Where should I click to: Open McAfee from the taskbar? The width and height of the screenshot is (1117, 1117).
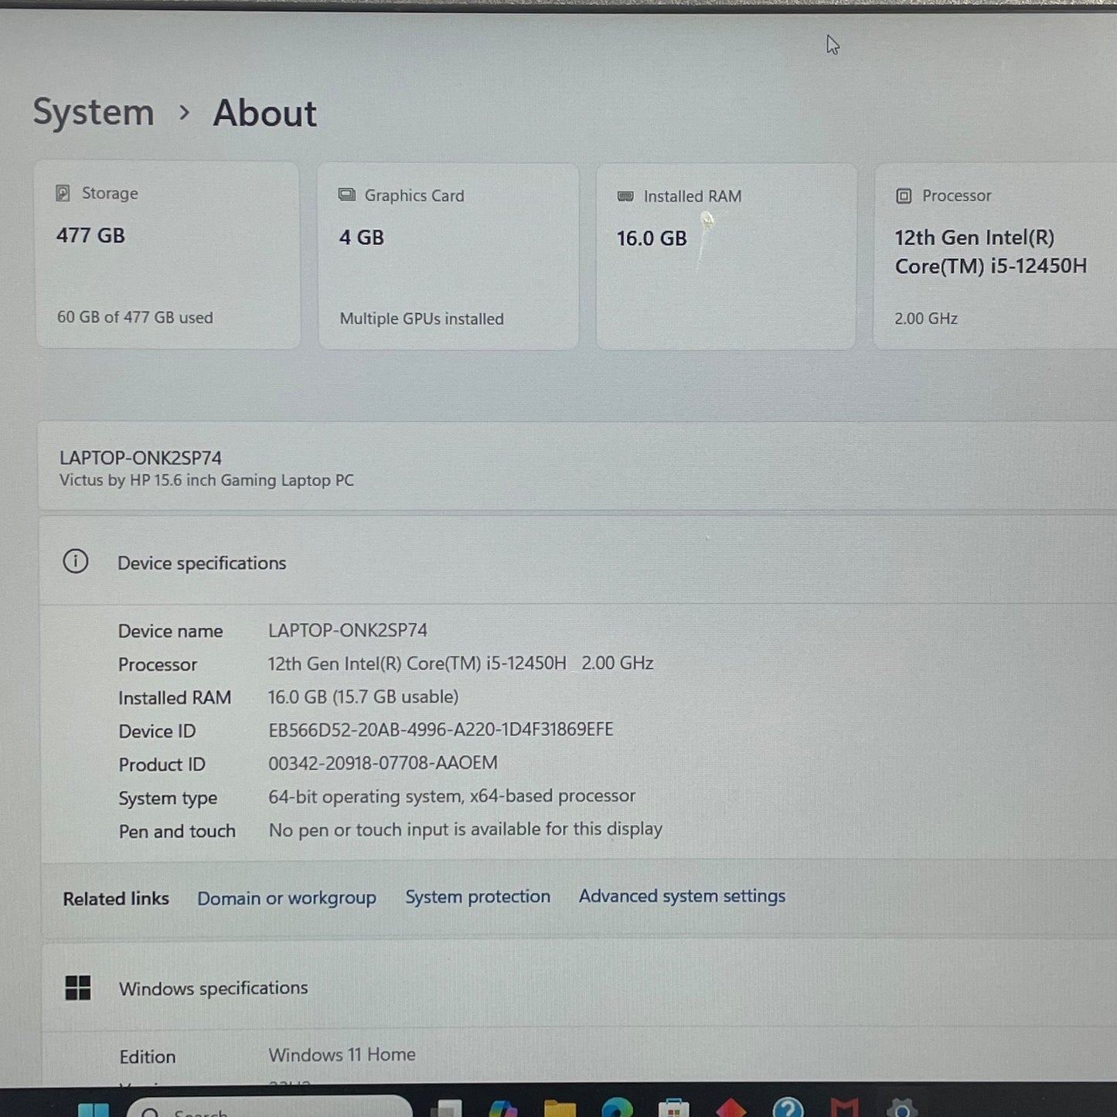point(844,1108)
